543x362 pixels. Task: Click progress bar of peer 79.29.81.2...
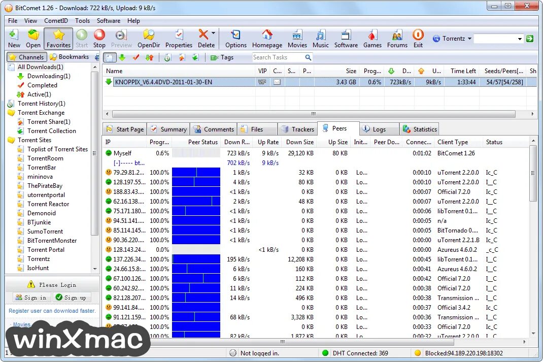[x=196, y=173]
